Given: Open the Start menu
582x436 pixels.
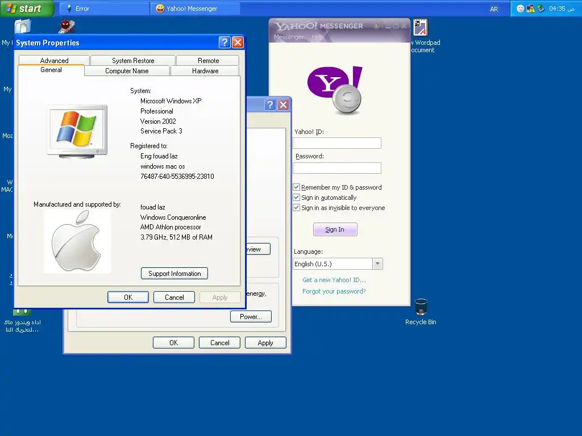Looking at the screenshot, I should pyautogui.click(x=27, y=8).
